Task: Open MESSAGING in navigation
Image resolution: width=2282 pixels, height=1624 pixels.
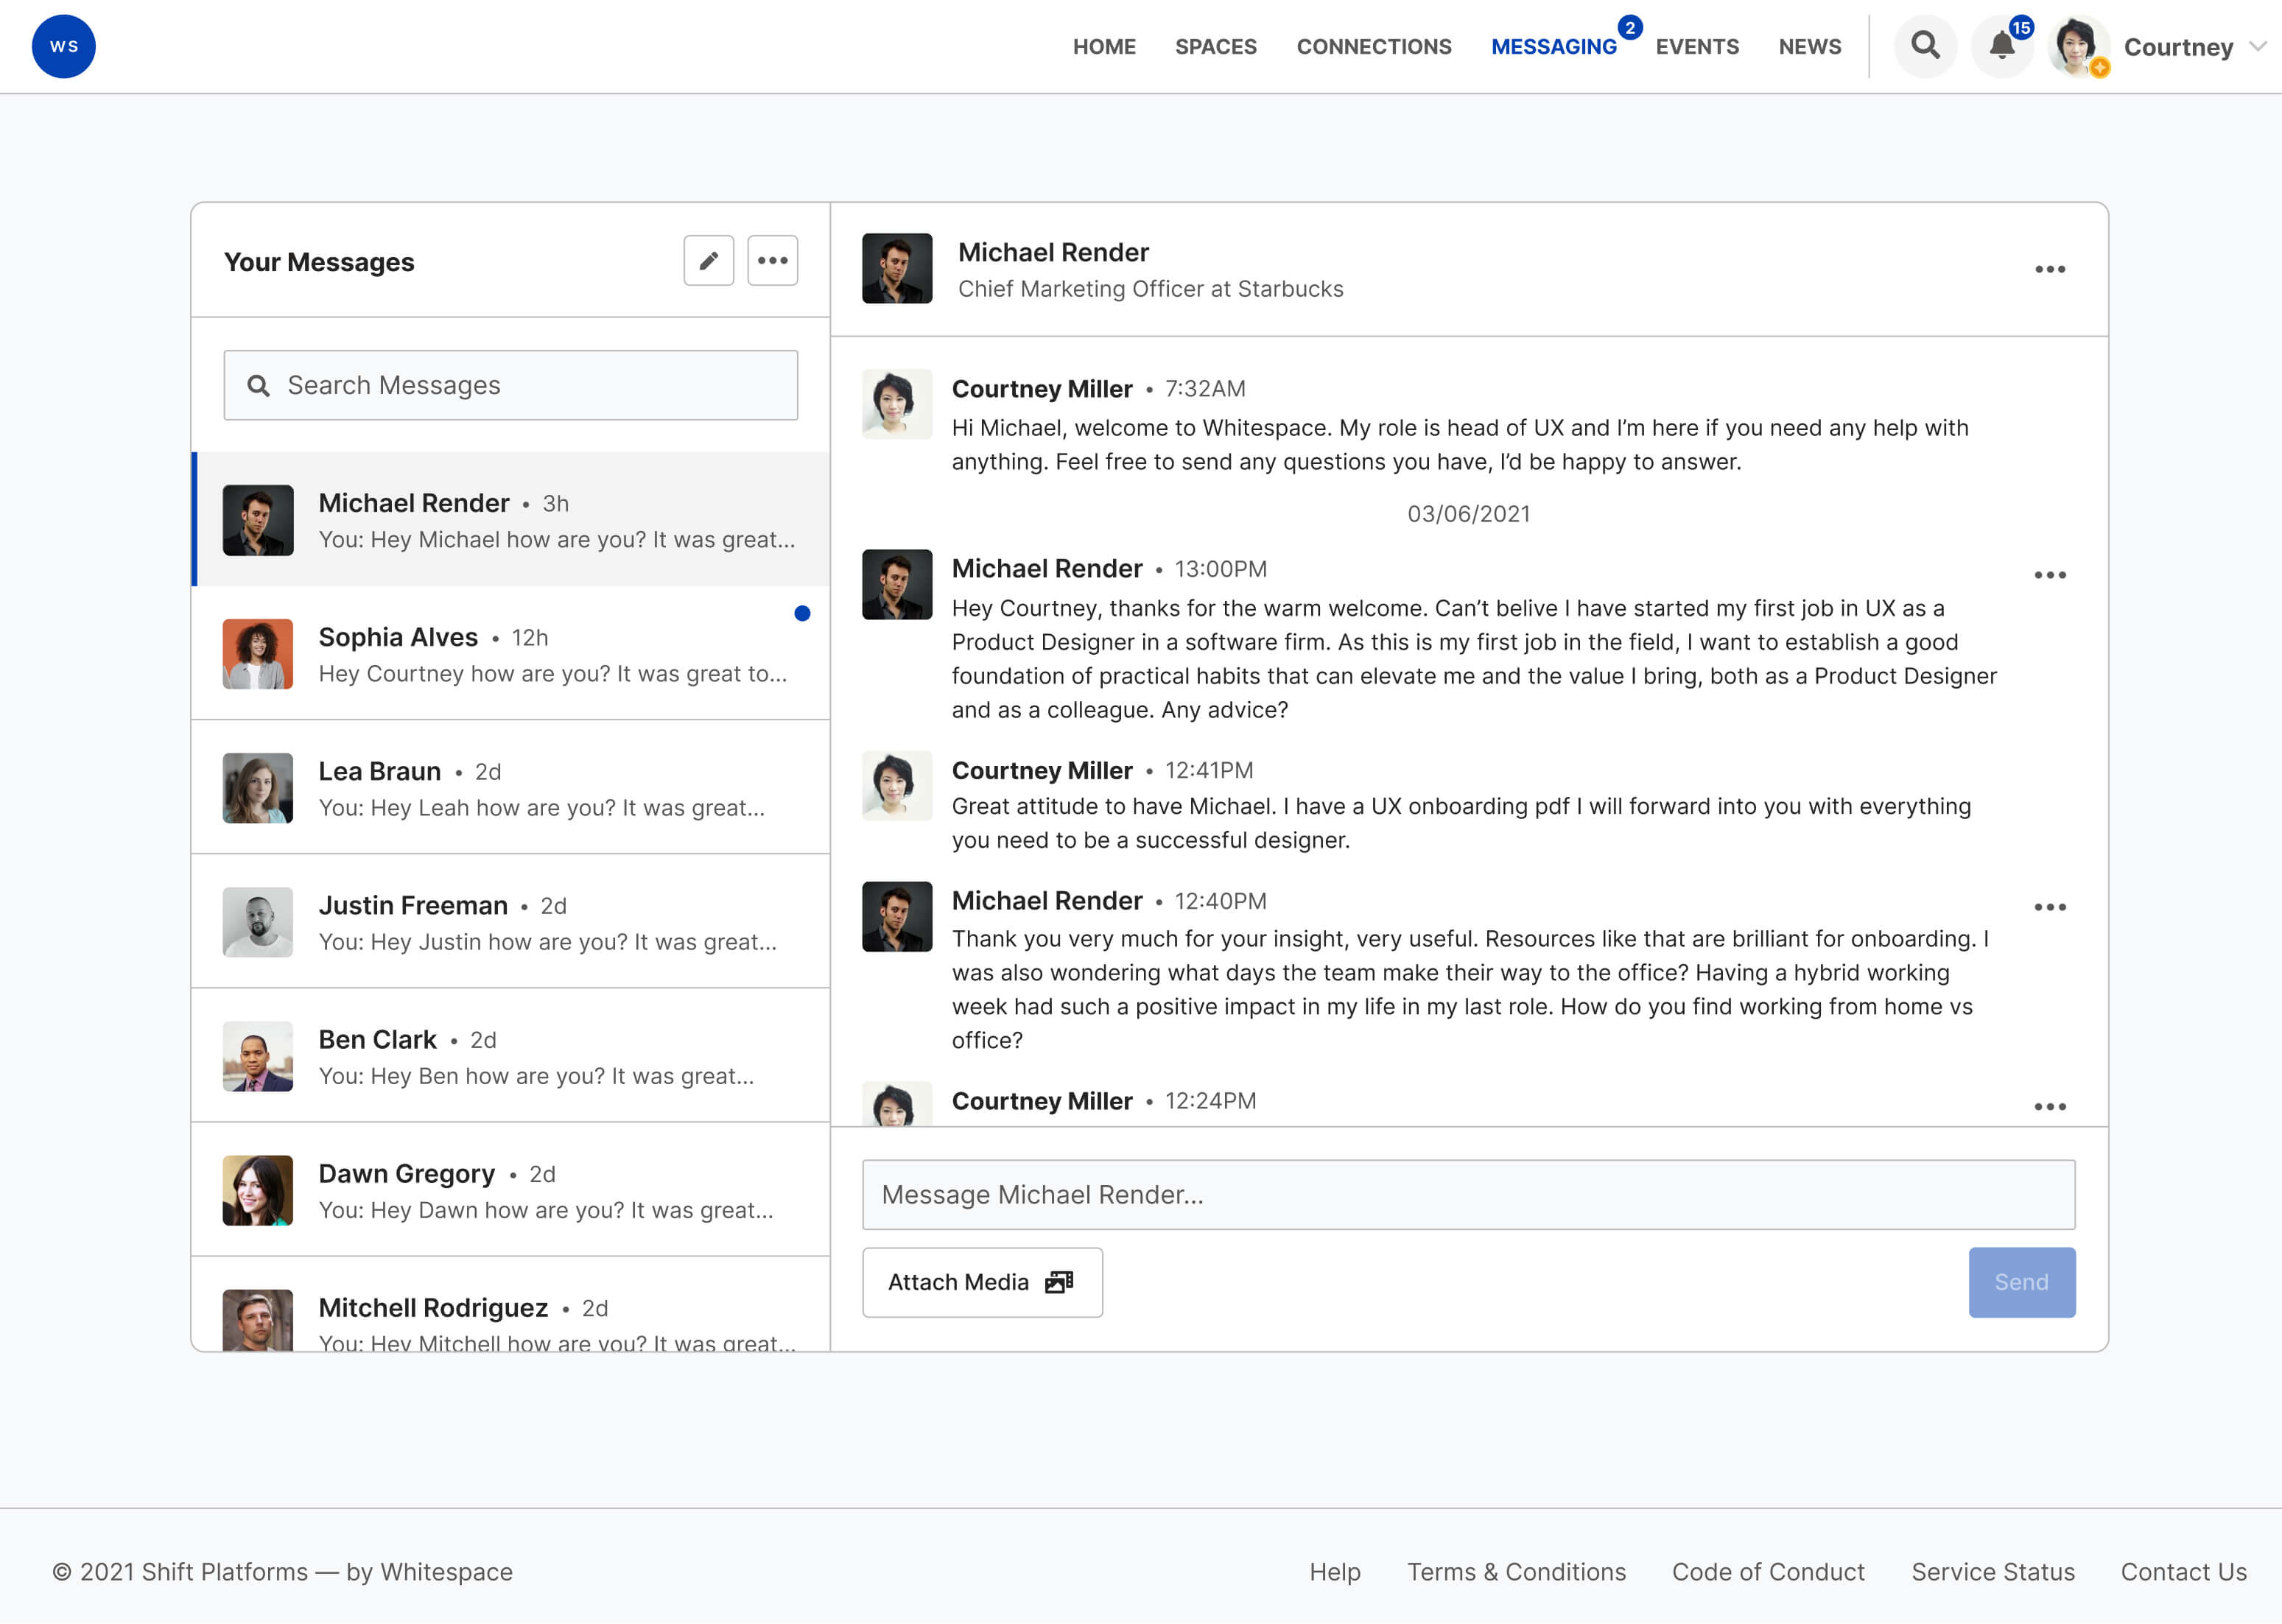Action: pyautogui.click(x=1553, y=47)
